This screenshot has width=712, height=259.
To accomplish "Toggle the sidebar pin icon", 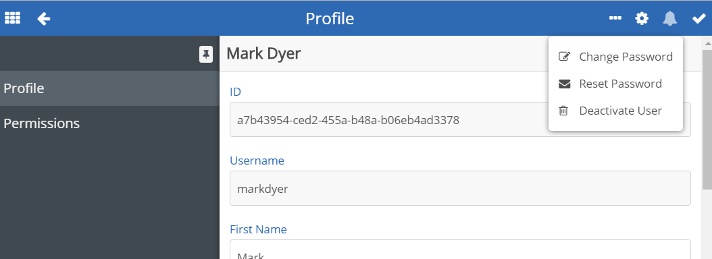I will click(x=206, y=55).
